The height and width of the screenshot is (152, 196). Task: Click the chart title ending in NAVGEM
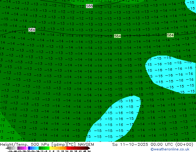point(47,145)
